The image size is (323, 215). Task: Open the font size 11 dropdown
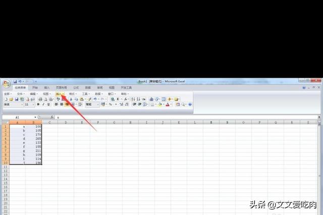pos(33,104)
